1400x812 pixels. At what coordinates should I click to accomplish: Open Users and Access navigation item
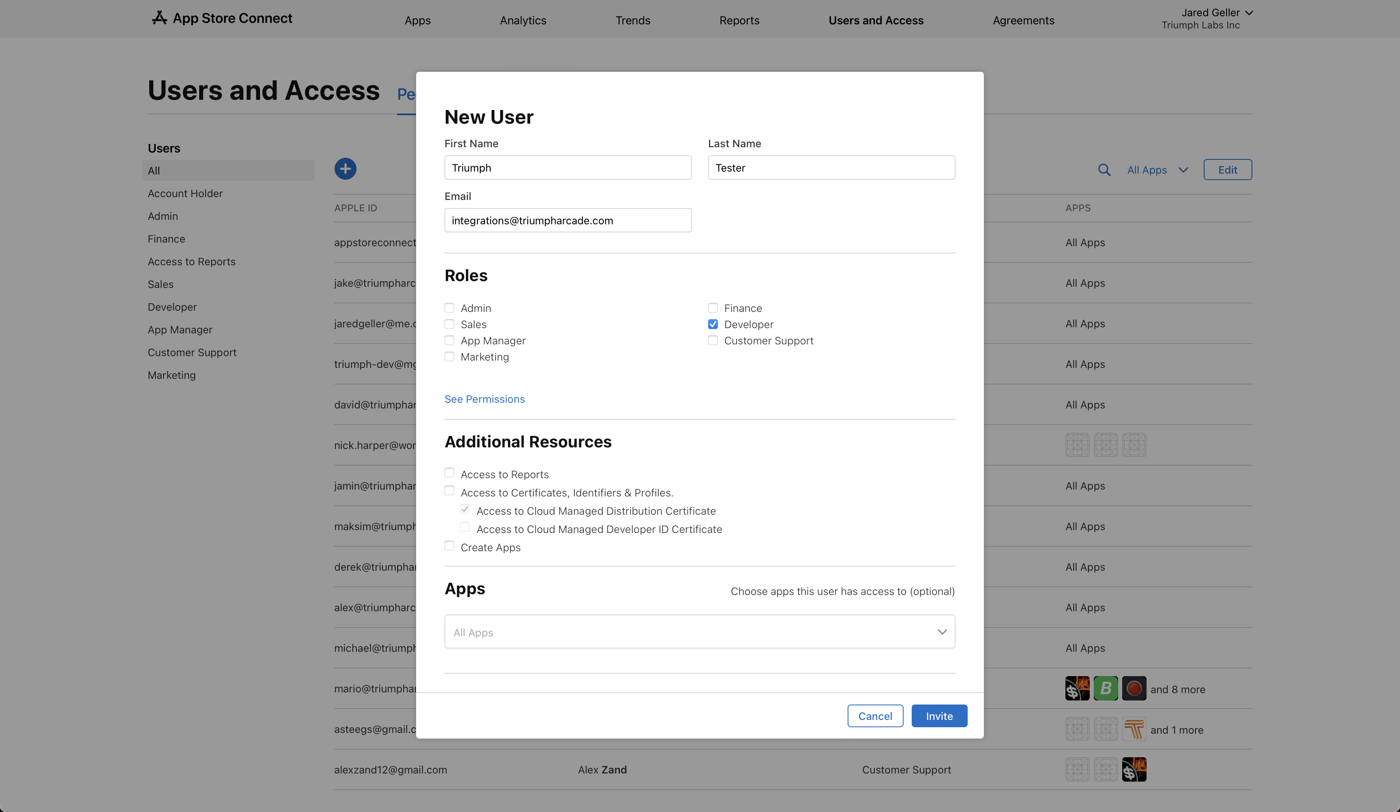click(x=876, y=21)
